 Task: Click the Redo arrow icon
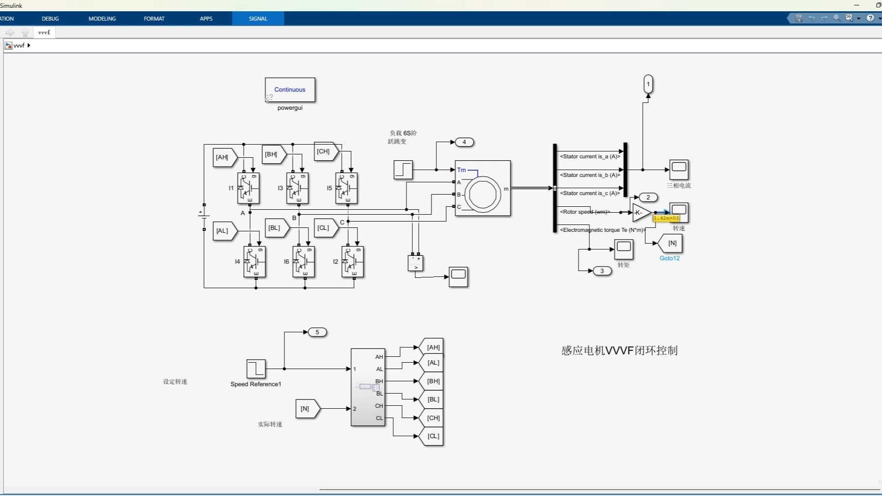tap(825, 18)
